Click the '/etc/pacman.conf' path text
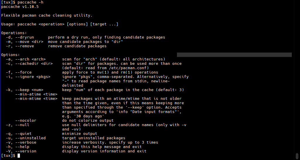Viewport: 300px width, 160px height. click(128, 68)
